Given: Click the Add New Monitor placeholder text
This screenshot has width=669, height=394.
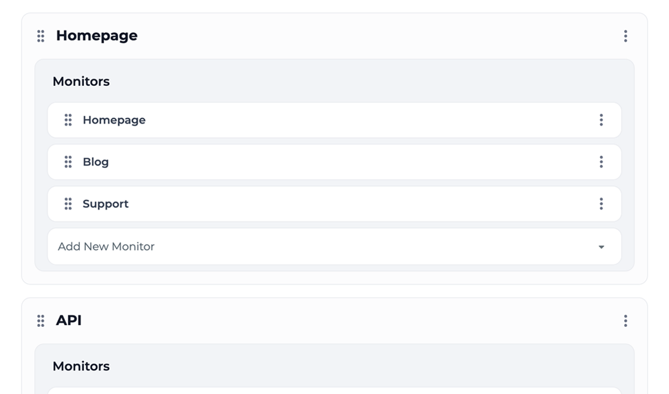Looking at the screenshot, I should pyautogui.click(x=106, y=247).
